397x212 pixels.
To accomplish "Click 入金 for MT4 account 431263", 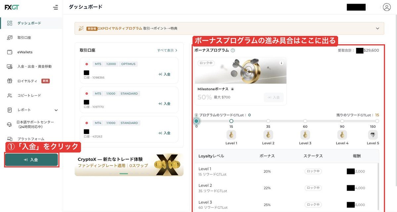I will [164, 133].
